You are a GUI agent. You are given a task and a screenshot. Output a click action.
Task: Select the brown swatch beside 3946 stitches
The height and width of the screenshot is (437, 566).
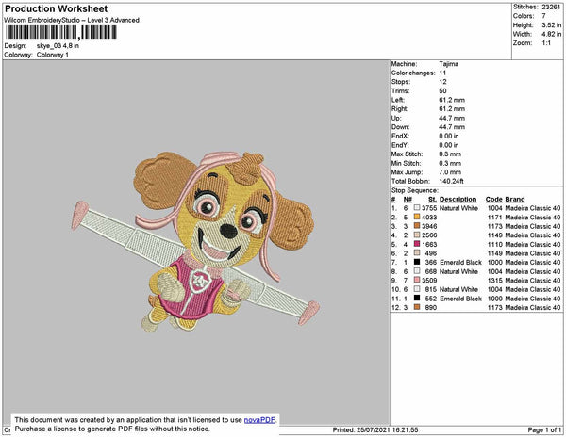(417, 226)
